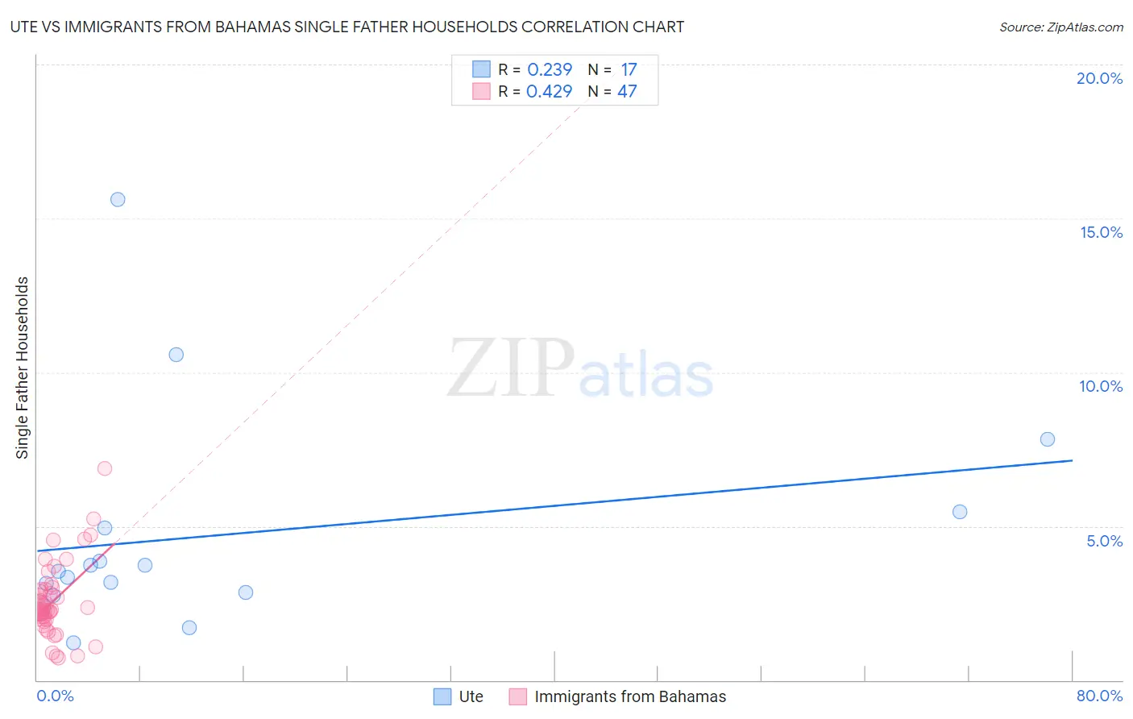
Task: Click the highest pink data point
Action: [x=105, y=468]
